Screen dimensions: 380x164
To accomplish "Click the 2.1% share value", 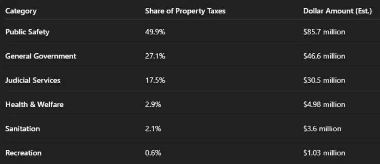I will click(x=153, y=129).
